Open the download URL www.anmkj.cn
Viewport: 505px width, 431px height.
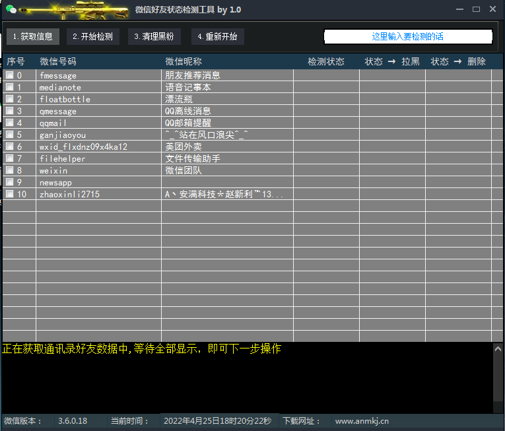click(x=362, y=421)
